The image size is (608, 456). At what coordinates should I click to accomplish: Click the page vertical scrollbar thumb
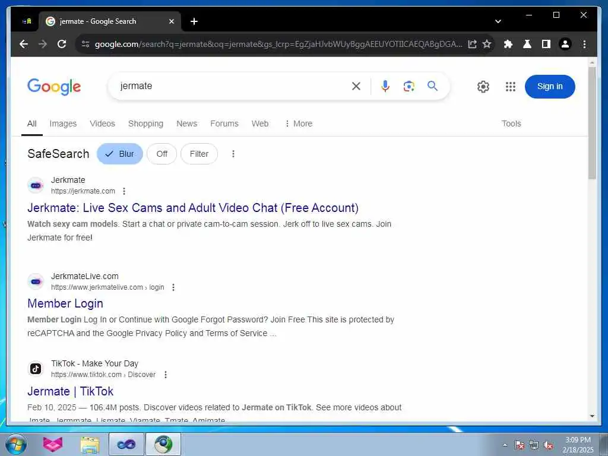592,123
